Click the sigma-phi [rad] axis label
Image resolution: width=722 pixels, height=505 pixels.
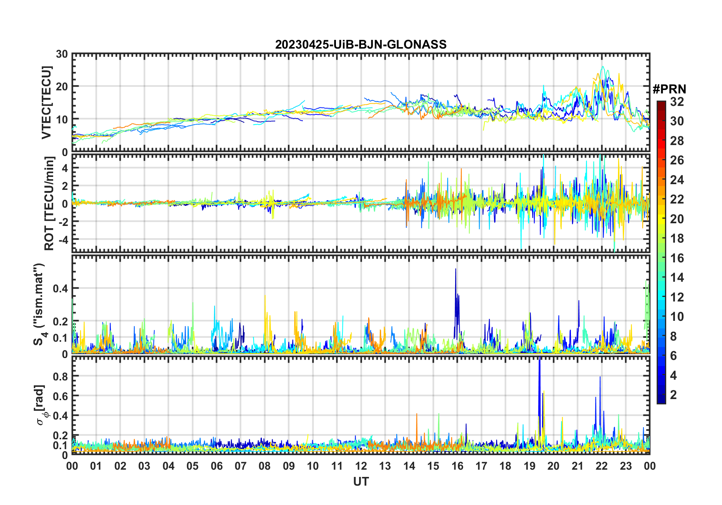41,405
